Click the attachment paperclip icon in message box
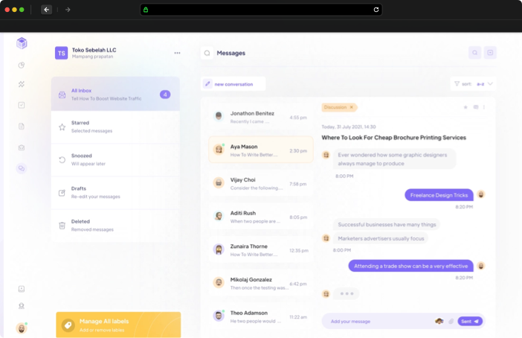The width and height of the screenshot is (522, 338). (451, 321)
